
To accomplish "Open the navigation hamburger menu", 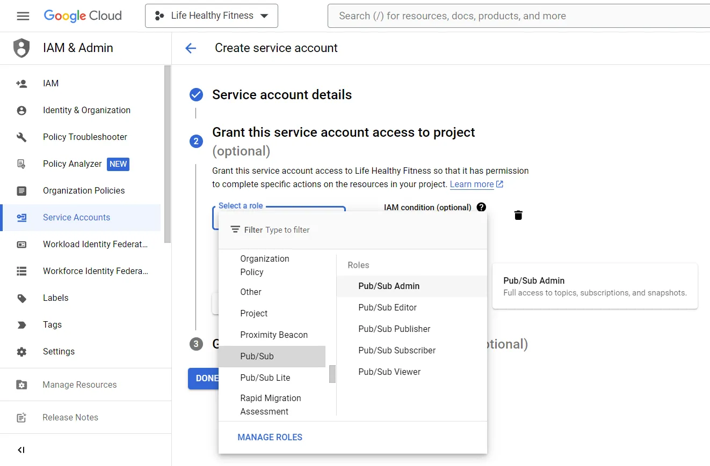I will tap(23, 16).
